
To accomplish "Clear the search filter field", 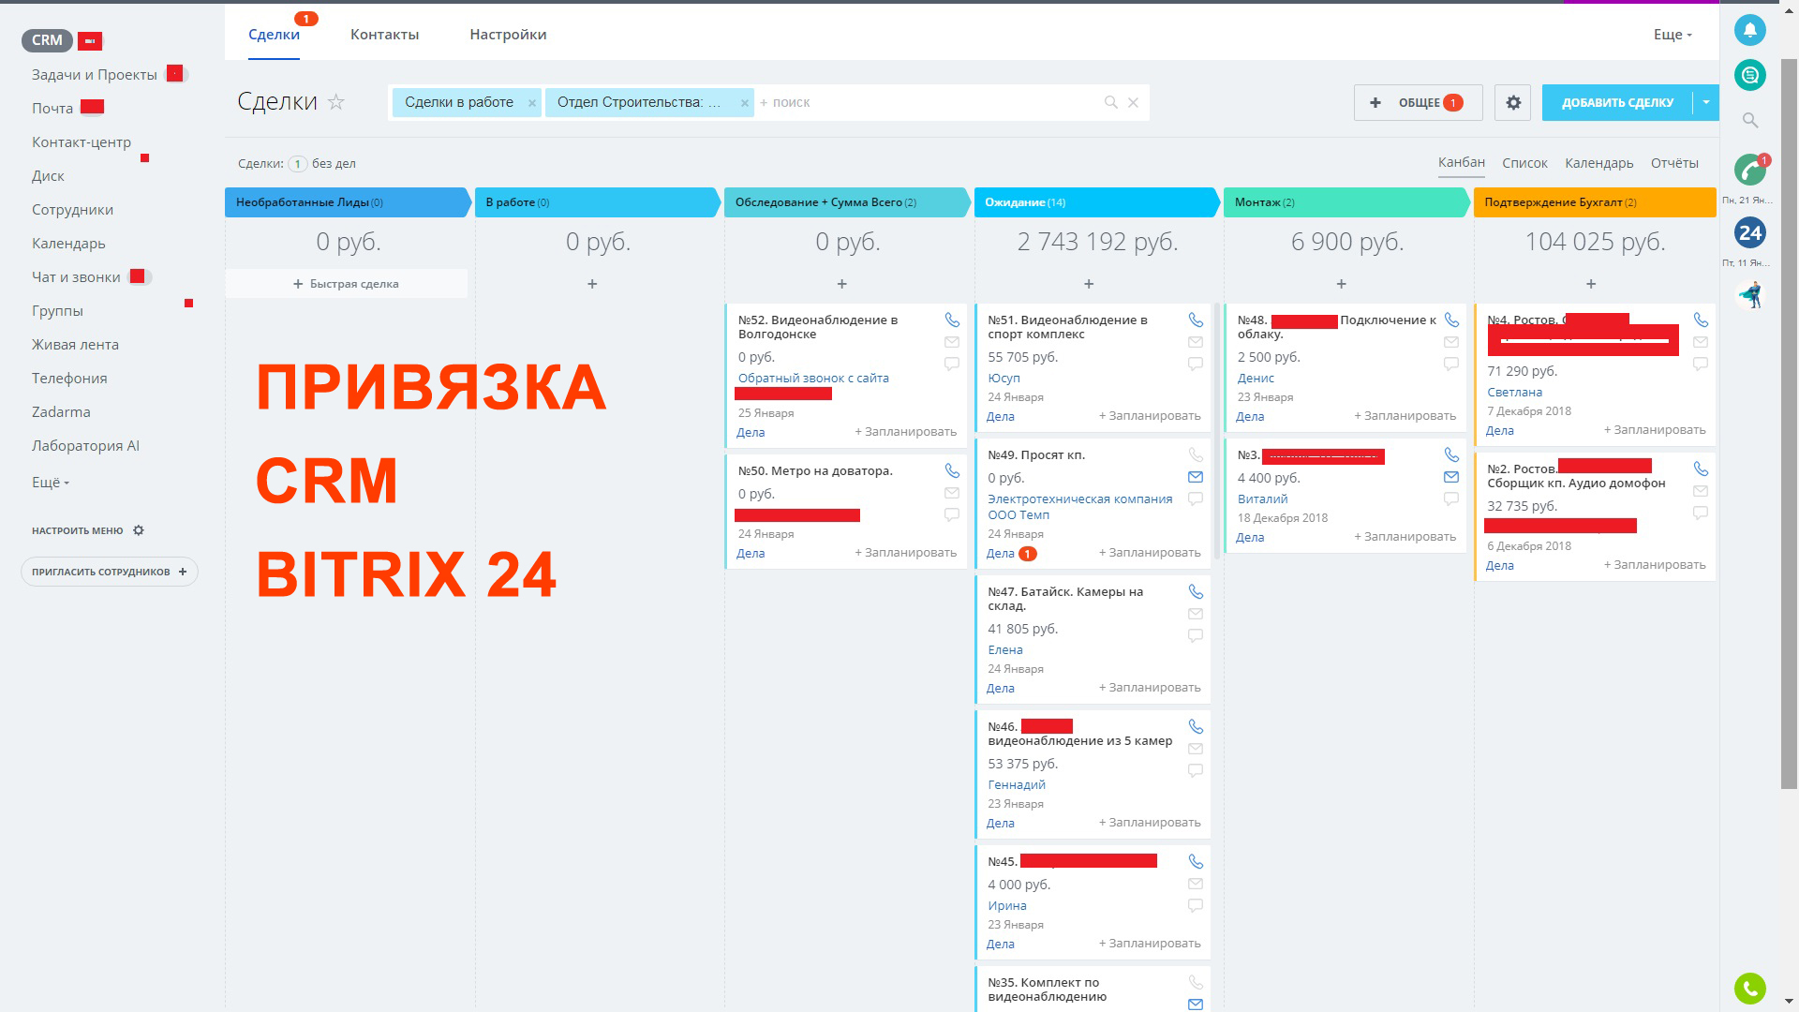I will [1133, 103].
